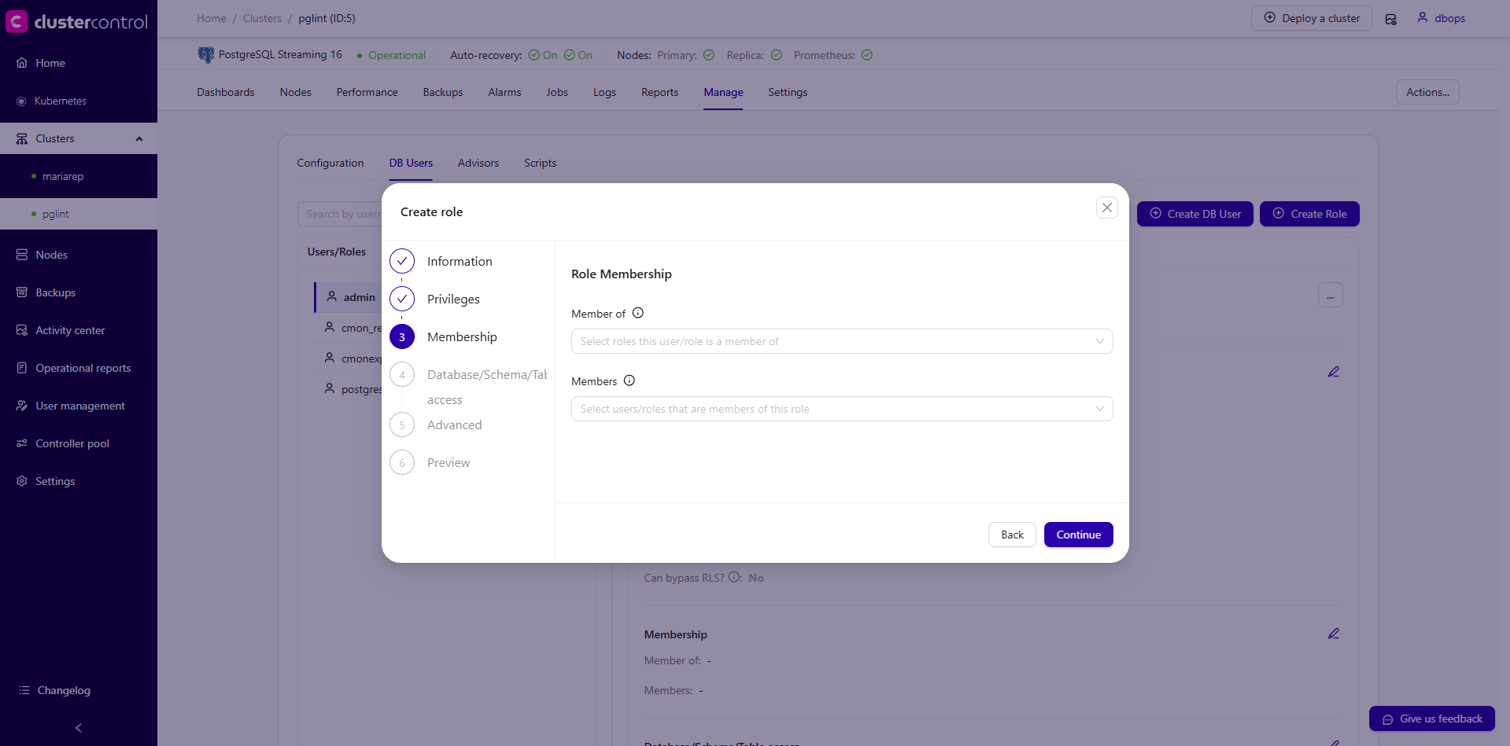Click the clustercontrol logo icon
This screenshot has height=746, width=1510.
(17, 21)
